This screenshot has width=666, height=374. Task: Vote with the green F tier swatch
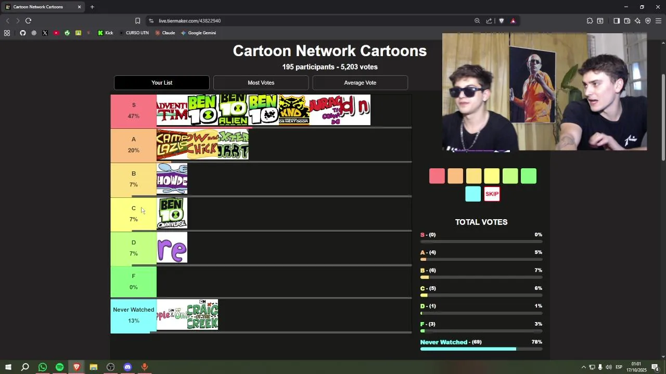point(529,176)
